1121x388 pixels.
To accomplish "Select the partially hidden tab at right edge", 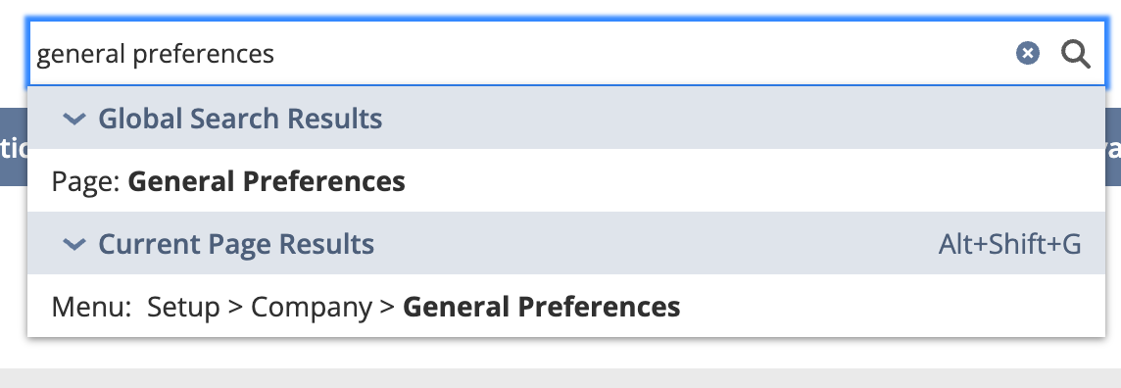I will (x=1113, y=147).
